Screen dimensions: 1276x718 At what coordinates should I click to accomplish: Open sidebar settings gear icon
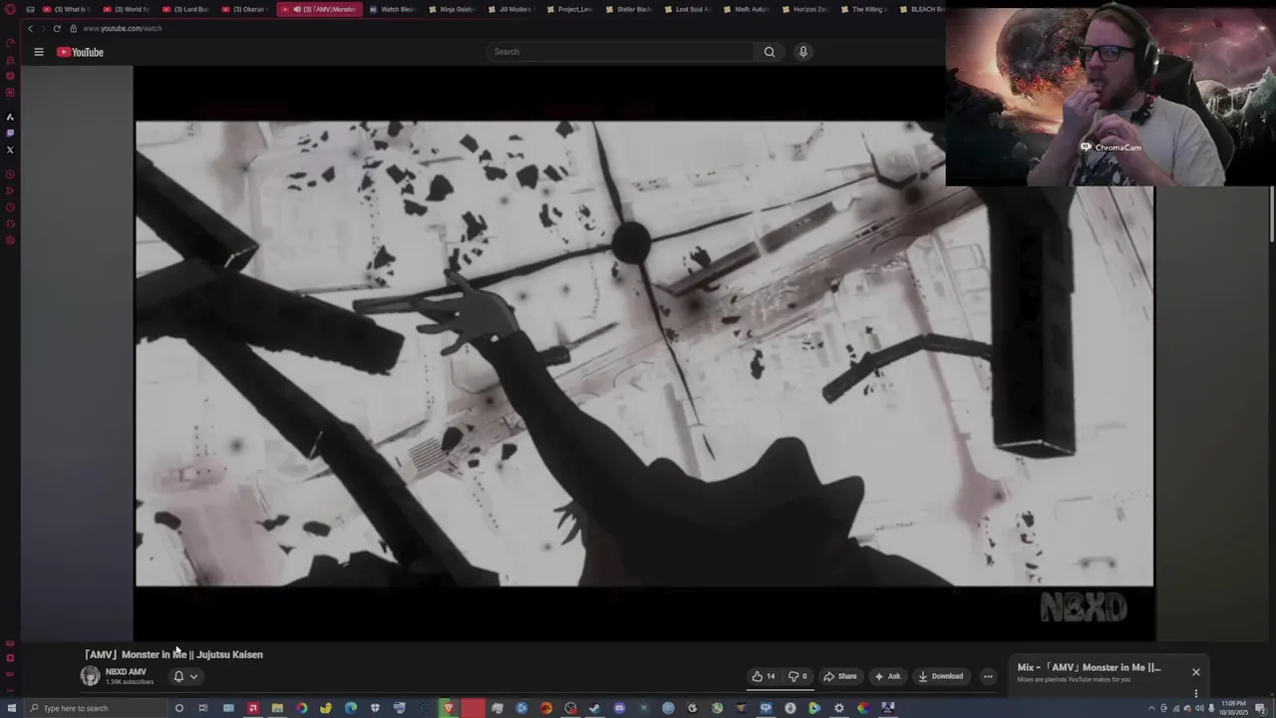point(10,240)
